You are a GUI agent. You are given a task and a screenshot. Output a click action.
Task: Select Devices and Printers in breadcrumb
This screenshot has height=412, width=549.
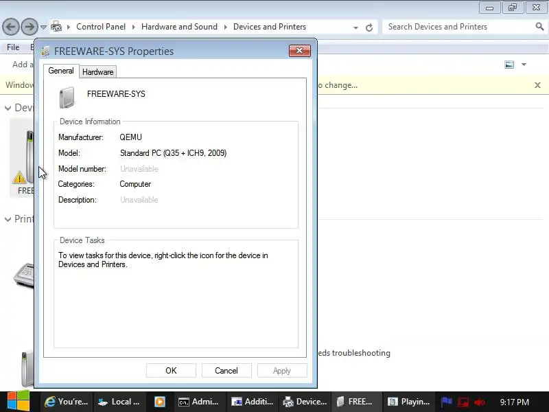(270, 27)
